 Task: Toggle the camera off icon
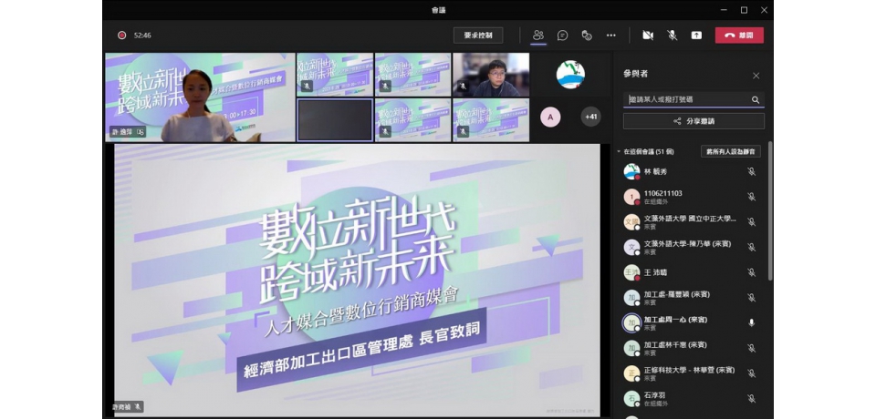[x=648, y=36]
